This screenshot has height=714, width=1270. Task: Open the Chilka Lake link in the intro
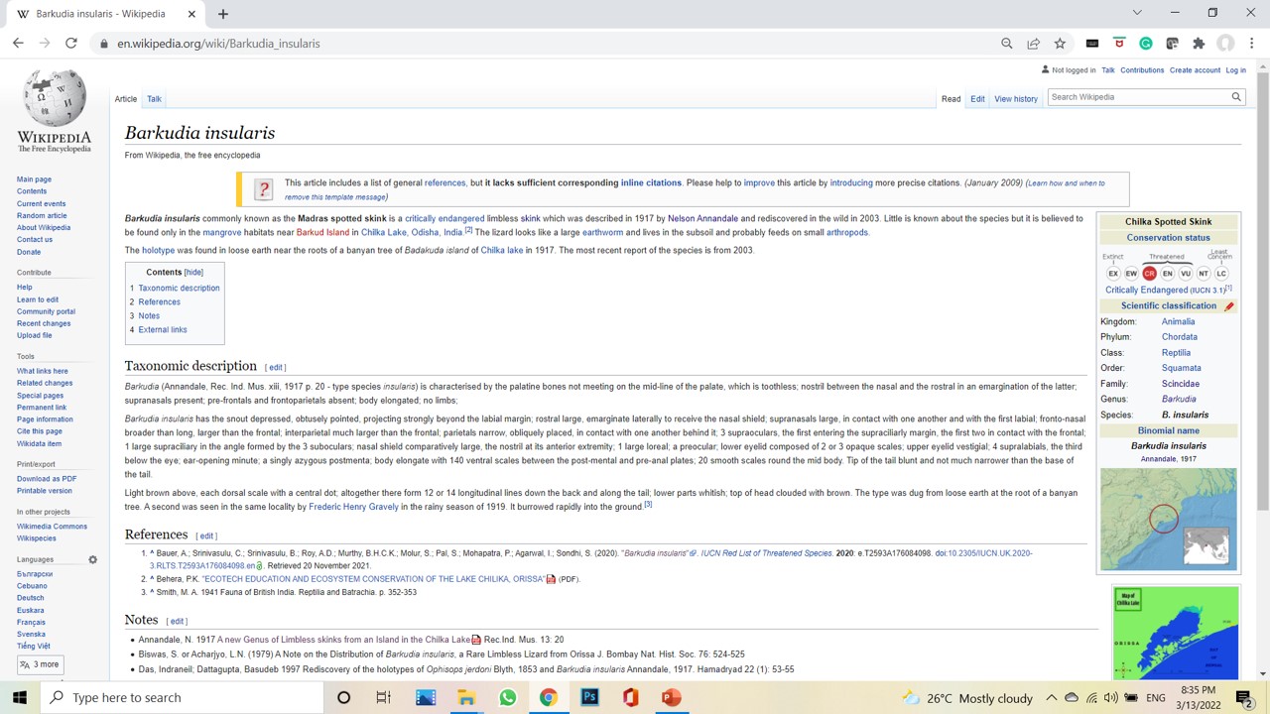click(x=383, y=232)
